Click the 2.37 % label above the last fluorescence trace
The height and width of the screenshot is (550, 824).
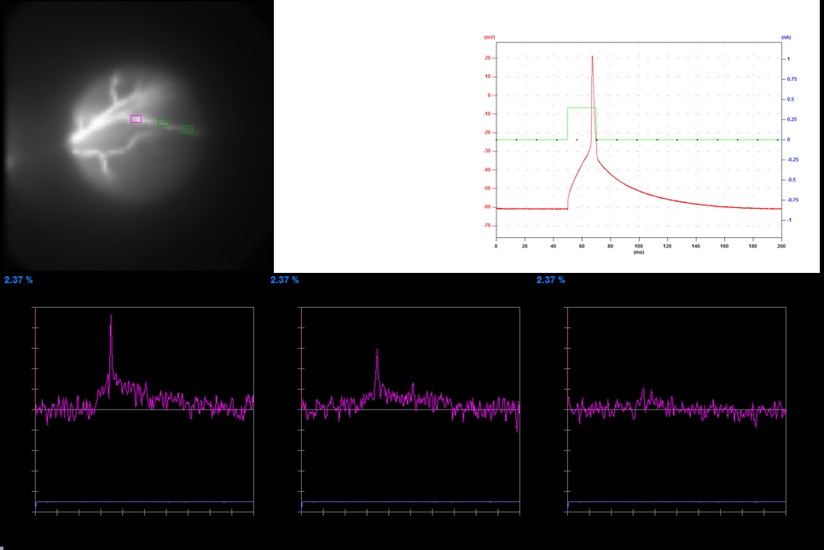(551, 280)
